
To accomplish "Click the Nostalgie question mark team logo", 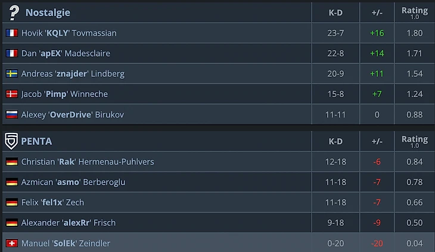I will tap(14, 13).
